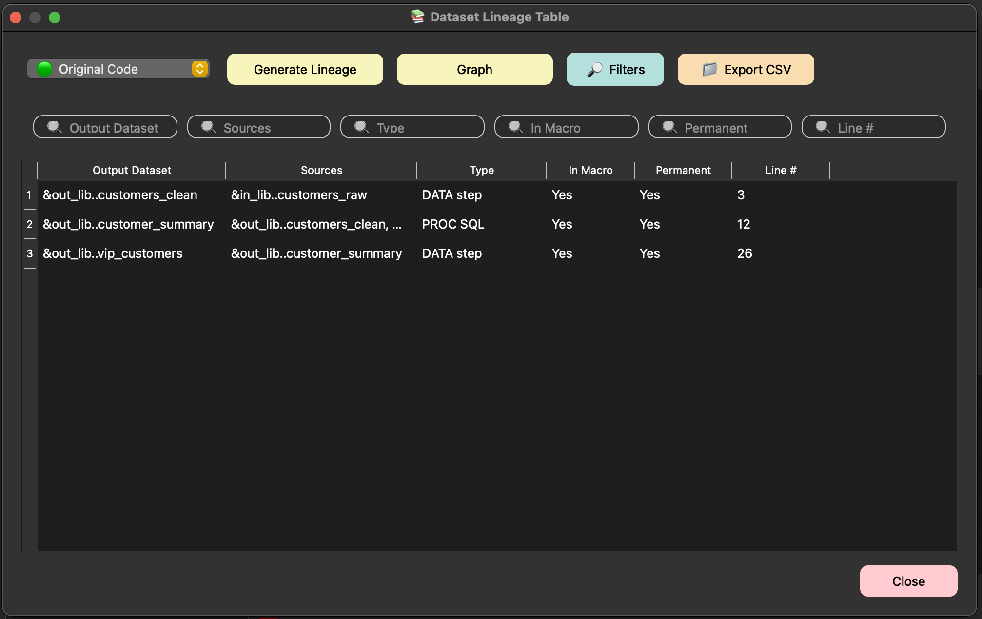982x619 pixels.
Task: Click the folder icon inside Export CSV button
Action: coord(710,69)
